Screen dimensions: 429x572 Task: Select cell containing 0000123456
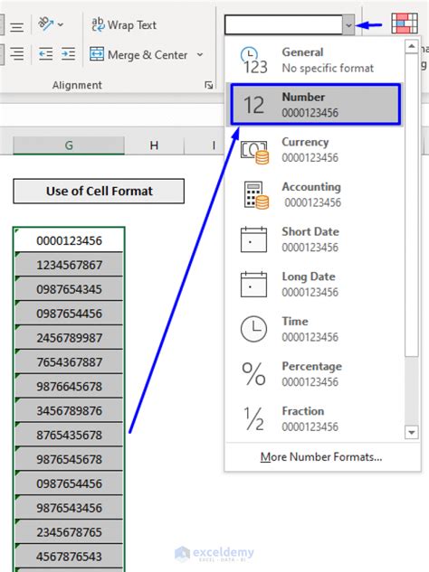click(x=69, y=240)
